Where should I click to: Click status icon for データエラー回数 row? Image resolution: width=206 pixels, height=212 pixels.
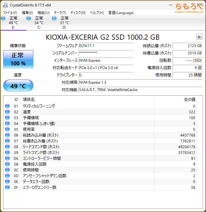[7, 181]
